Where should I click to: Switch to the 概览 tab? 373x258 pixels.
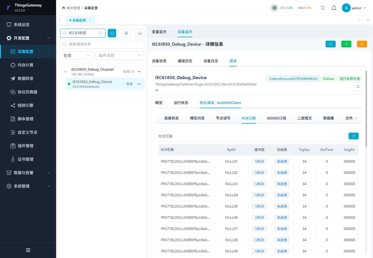click(159, 103)
